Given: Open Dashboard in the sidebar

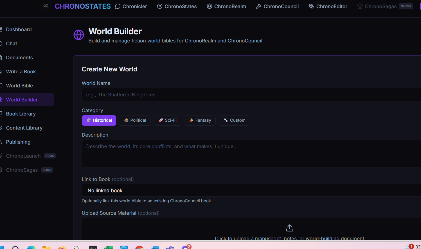Looking at the screenshot, I should coord(19,30).
